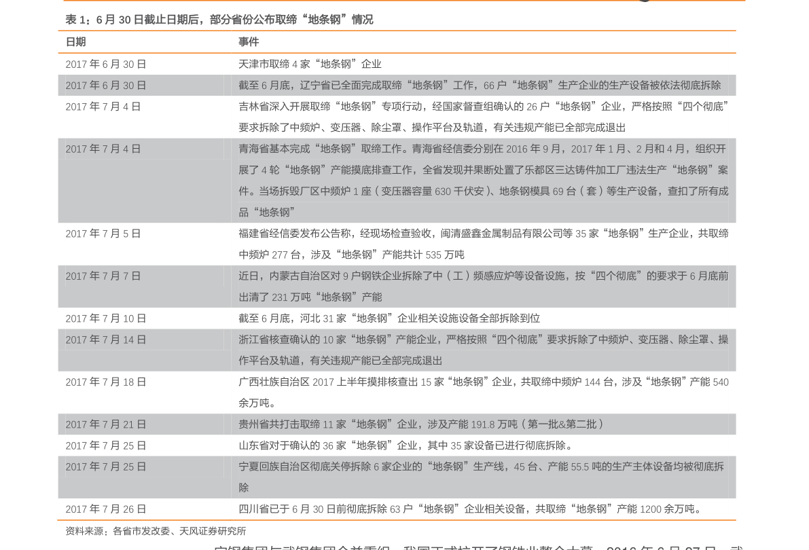Click the 宁夏回族自治区 event description
The height and width of the screenshot is (550, 809).
481,477
